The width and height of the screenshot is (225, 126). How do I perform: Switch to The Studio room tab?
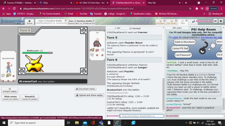point(172,22)
